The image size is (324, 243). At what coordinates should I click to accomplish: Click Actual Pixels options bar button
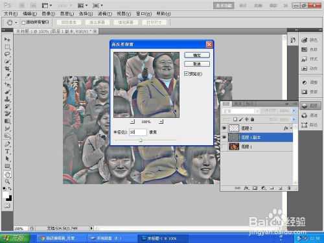point(69,23)
